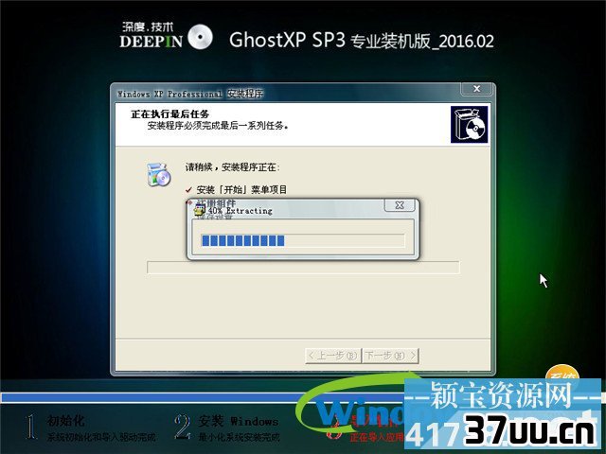This screenshot has height=454, width=606.
Task: Click the red checkmark beside 安装「开始」菜单项目
Action: coord(188,189)
